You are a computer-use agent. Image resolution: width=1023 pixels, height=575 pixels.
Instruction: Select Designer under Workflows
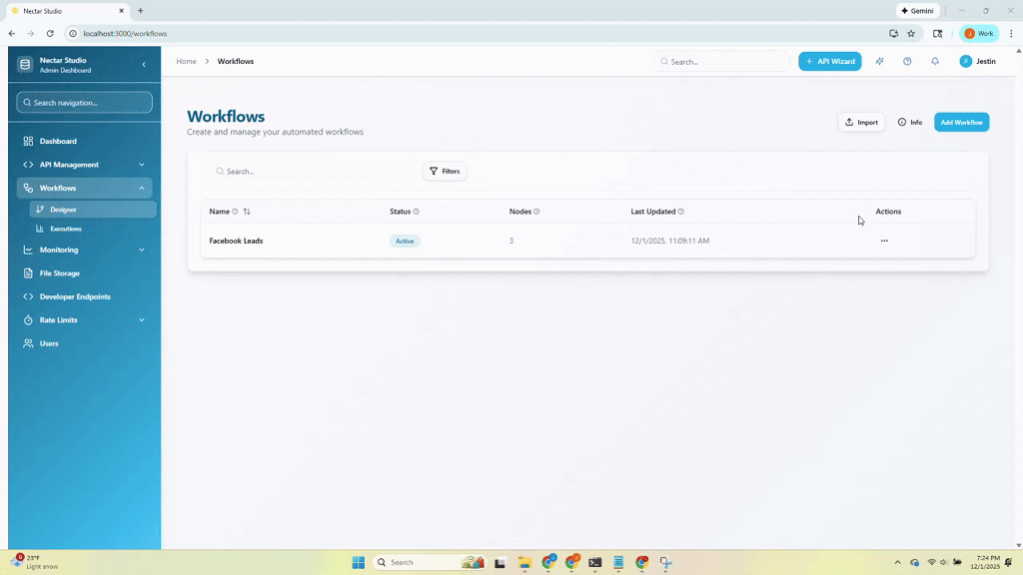(x=93, y=210)
